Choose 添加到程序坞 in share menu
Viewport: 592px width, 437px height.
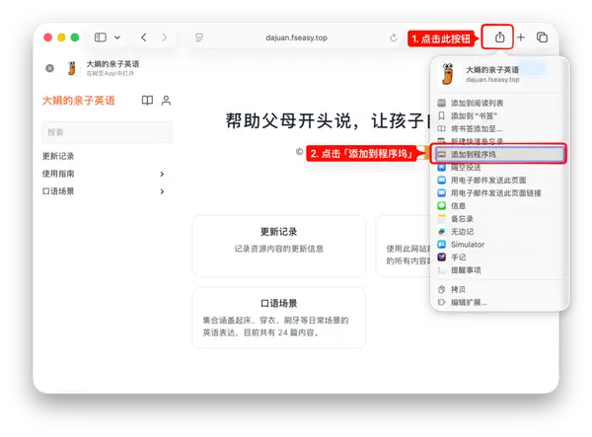pyautogui.click(x=499, y=154)
